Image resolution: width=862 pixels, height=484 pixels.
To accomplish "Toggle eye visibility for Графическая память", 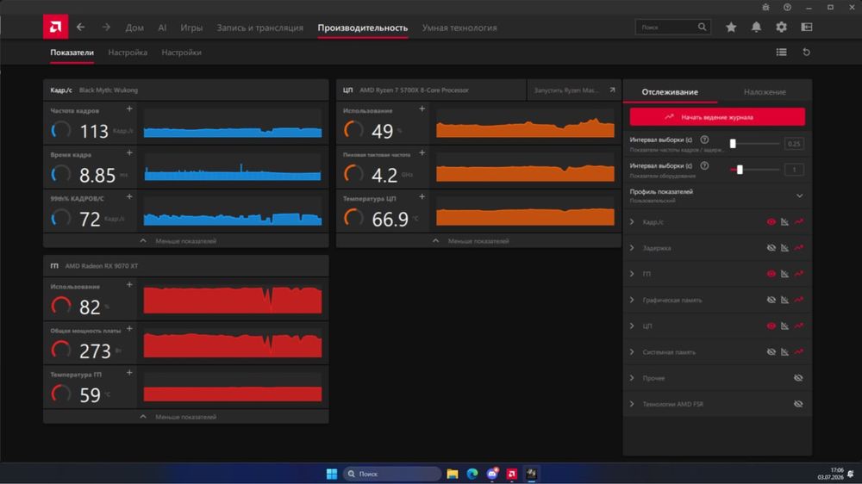I will pos(771,300).
